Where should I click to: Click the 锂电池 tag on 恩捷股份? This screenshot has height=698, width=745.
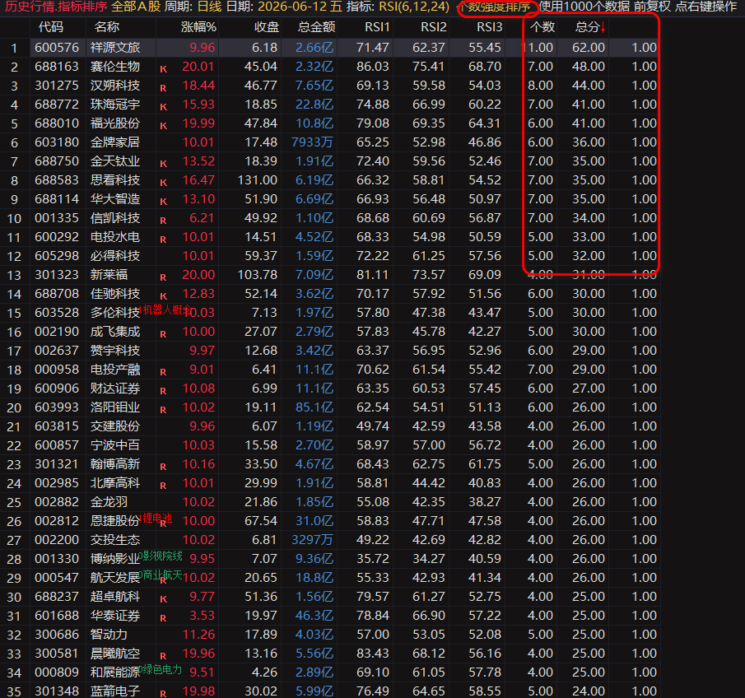[x=156, y=518]
